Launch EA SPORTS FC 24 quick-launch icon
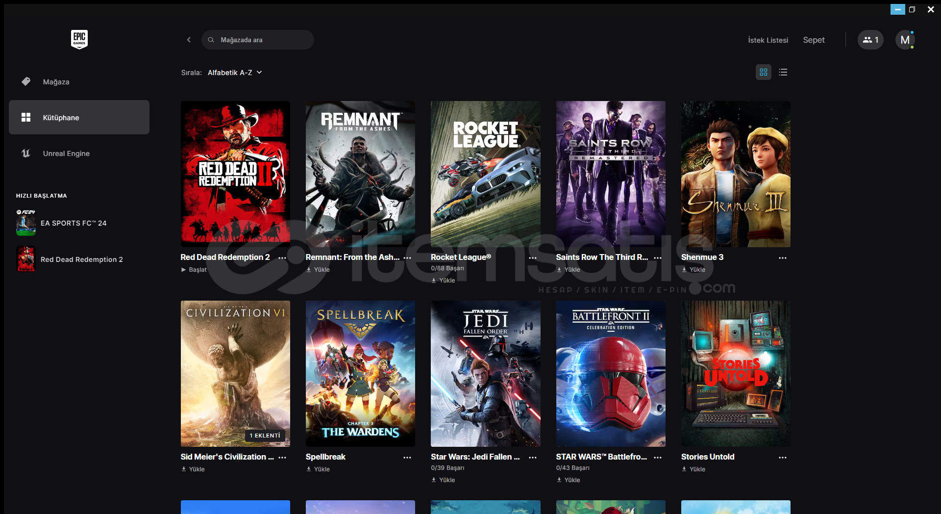Screen dimensions: 941x514 point(26,223)
